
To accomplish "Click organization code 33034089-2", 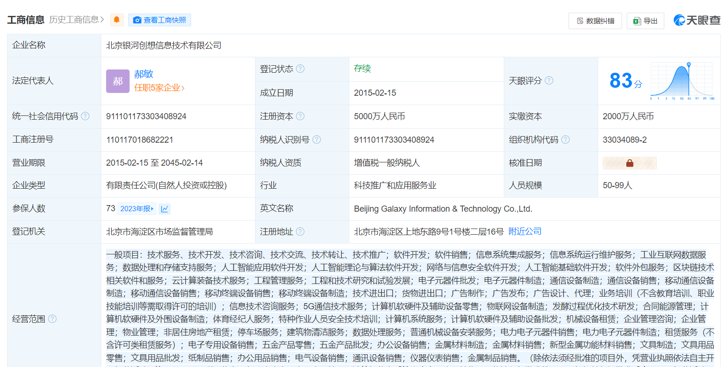I will click(x=625, y=140).
